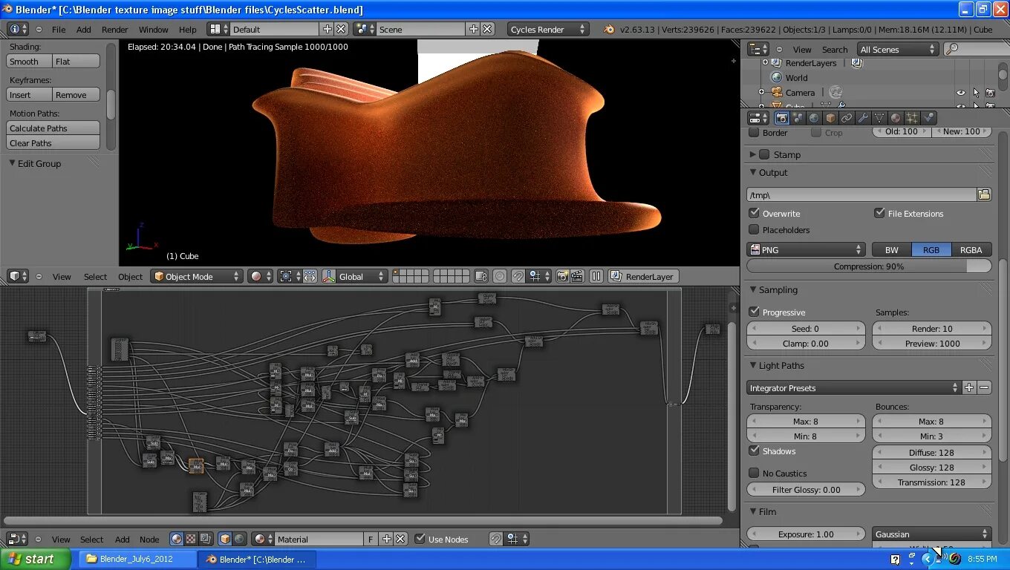Screen dimensions: 1010x570
Task: Open the Gaussian filter type dropdown
Action: click(932, 534)
